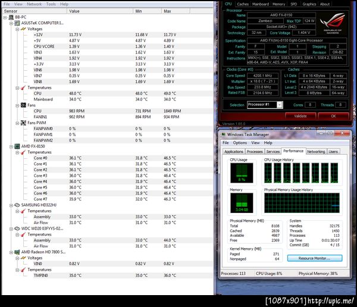The height and width of the screenshot is (307, 357).
Task: Select the +12V voltage row
Action: [x=123, y=35]
